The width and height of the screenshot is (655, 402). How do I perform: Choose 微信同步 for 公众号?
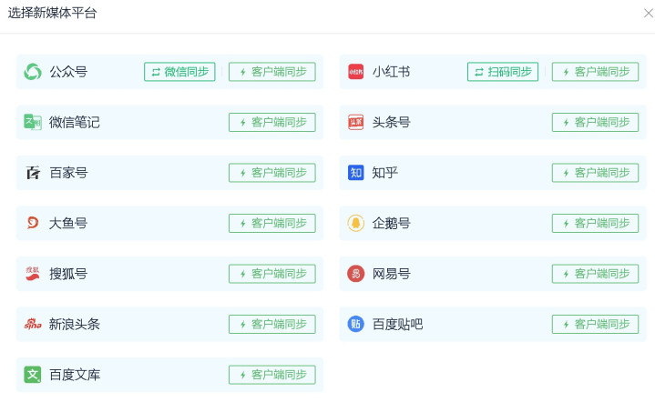(x=179, y=72)
